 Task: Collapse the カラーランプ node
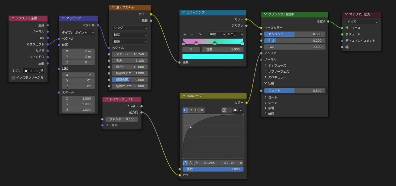point(184,12)
